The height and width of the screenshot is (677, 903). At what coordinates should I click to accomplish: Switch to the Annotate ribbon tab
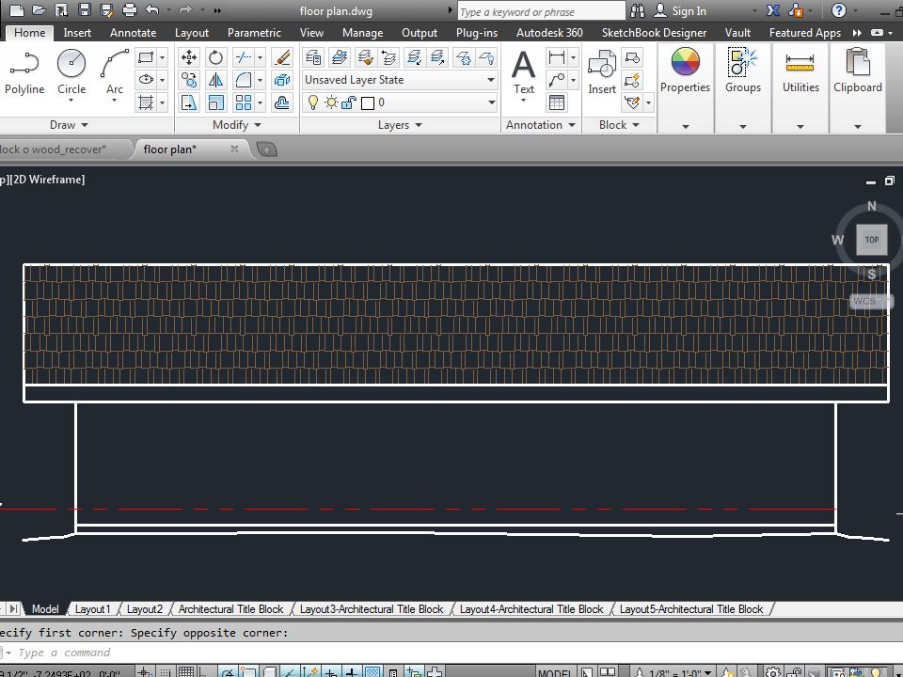(133, 33)
